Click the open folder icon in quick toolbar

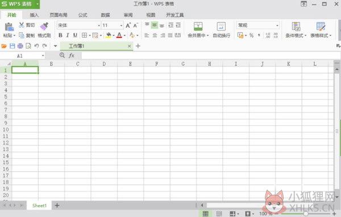4,46
